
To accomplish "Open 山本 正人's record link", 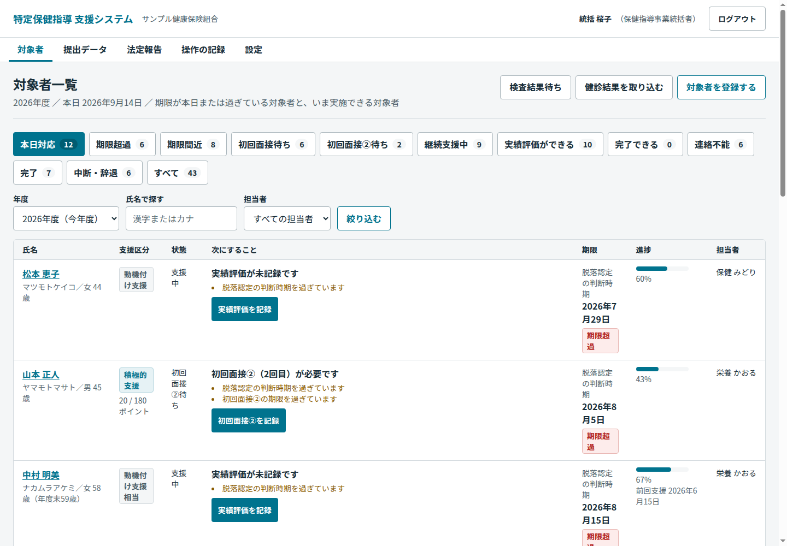I will pos(41,375).
